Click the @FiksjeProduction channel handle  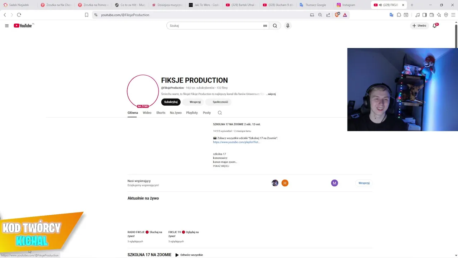pyautogui.click(x=172, y=88)
